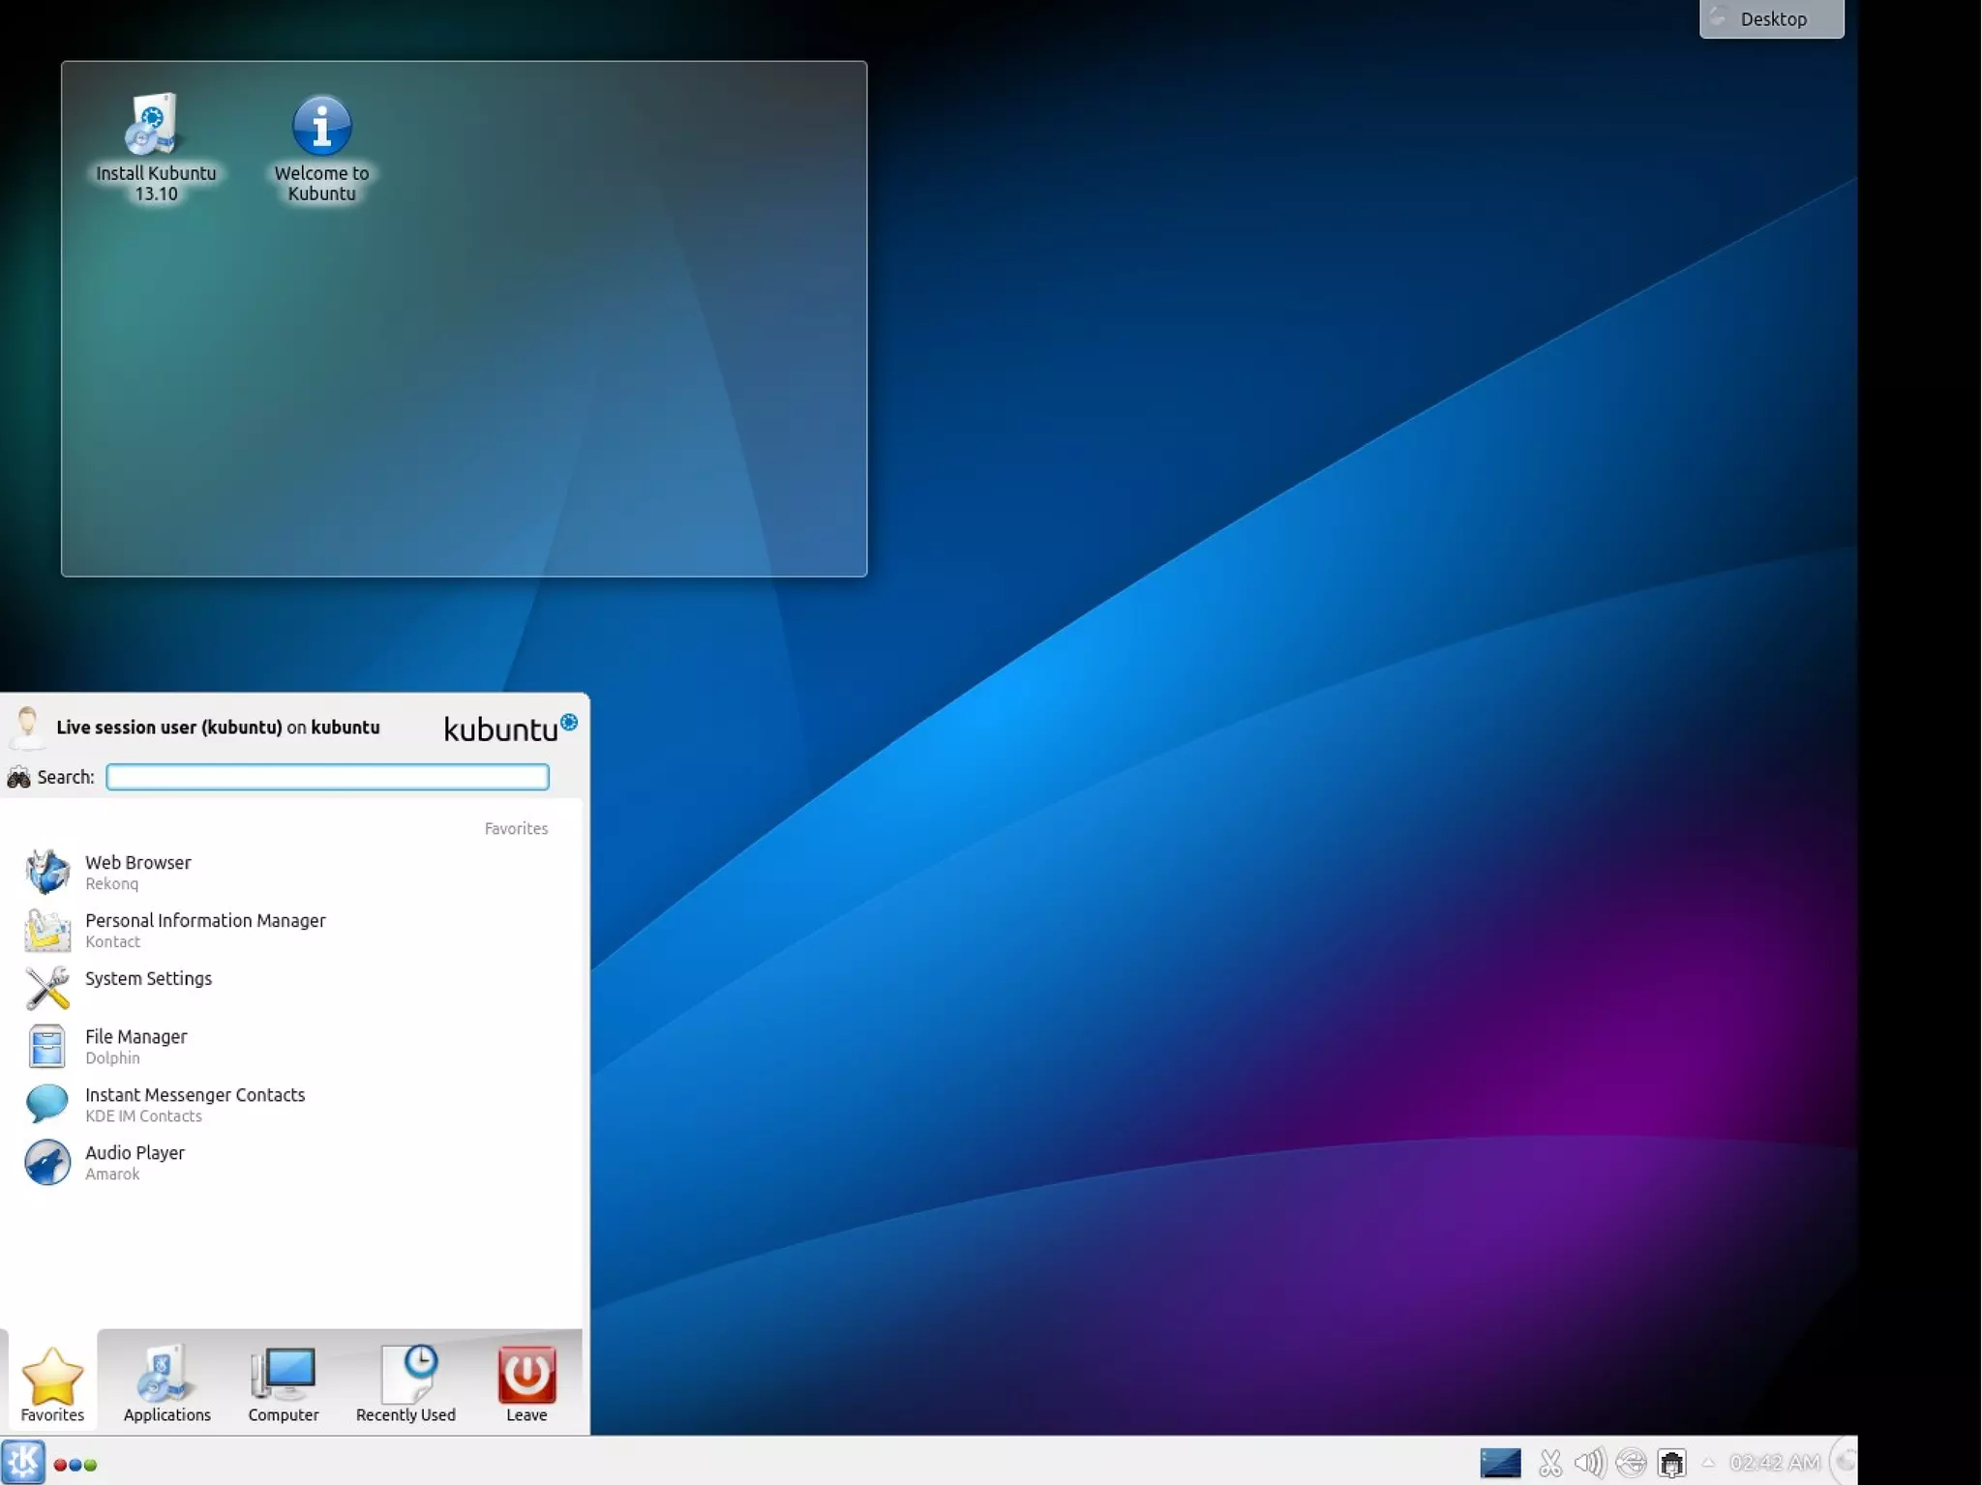Viewport: 1982px width, 1485px height.
Task: Start the Amarok Audio Player
Action: coord(134,1161)
